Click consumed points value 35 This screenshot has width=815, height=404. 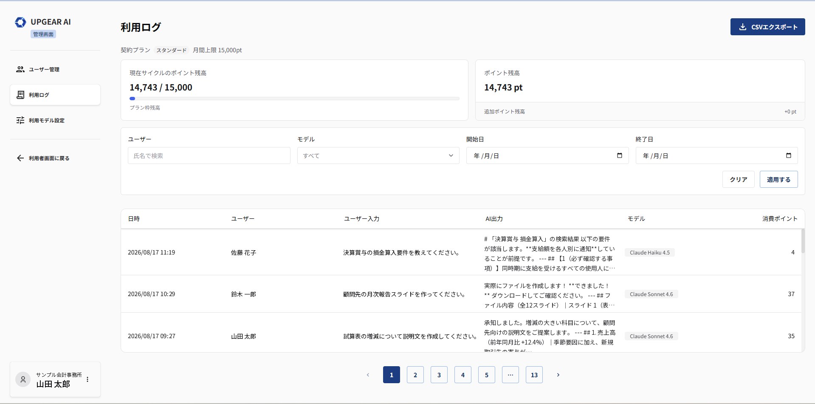pyautogui.click(x=791, y=336)
